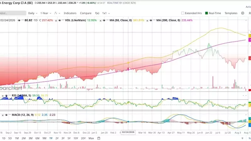Image resolution: width=251 pixels, height=141 pixels.
Task: Click the 257.42% change value
Action: [47, 20]
